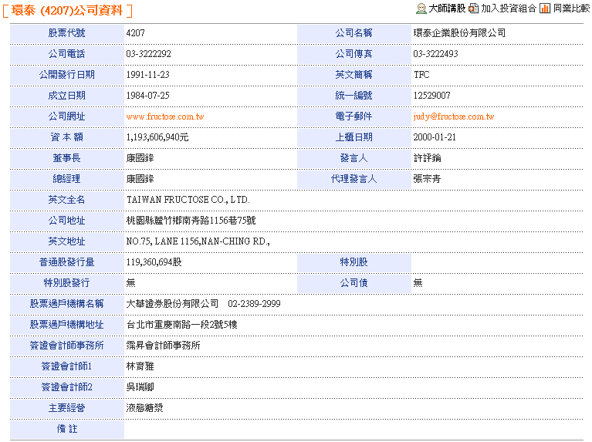The height and width of the screenshot is (442, 592).
Task: Click the 特別股 label cell
Action: 354,262
